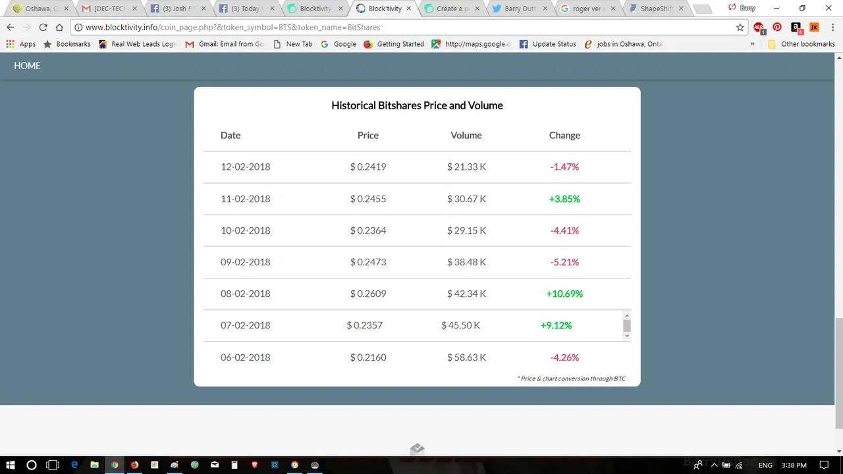Open the Action Center notifications icon

(x=824, y=465)
